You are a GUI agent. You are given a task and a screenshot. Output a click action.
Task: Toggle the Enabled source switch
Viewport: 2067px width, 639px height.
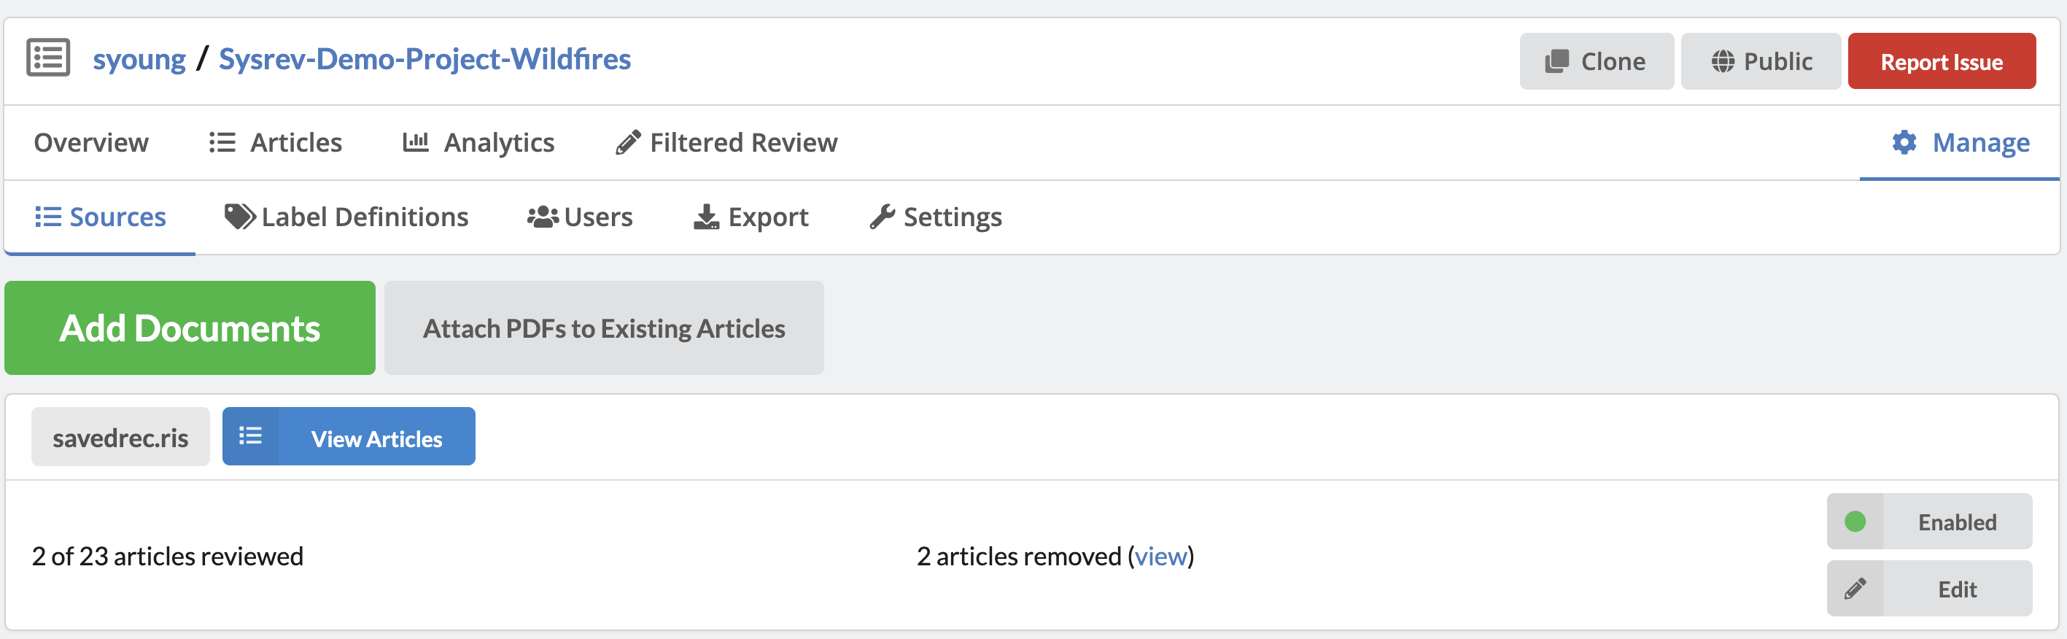(x=1929, y=522)
